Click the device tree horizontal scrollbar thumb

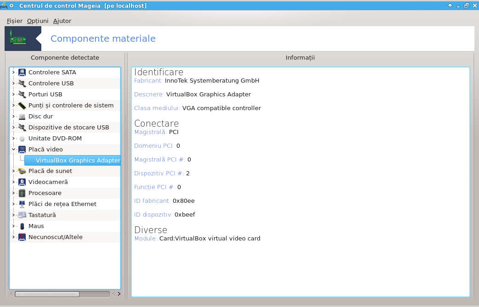(47, 294)
